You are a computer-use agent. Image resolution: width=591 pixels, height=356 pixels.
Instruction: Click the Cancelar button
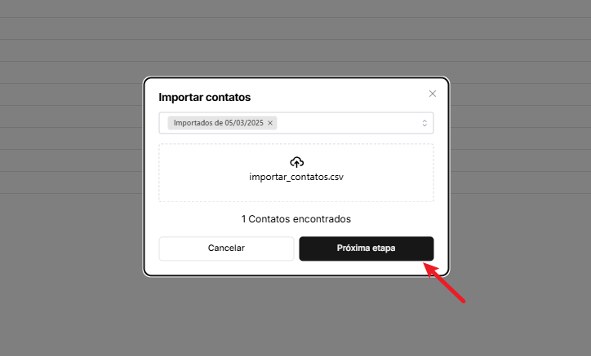pos(226,248)
